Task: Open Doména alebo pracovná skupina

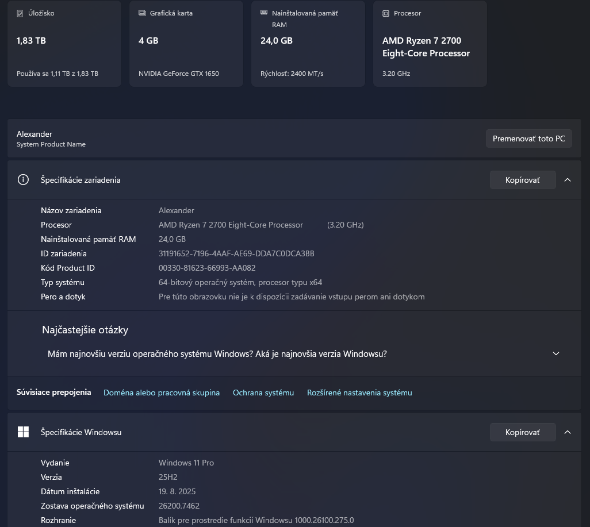Action: coord(162,393)
